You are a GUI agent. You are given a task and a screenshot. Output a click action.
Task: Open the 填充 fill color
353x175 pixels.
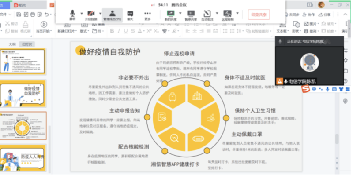pos(328,24)
